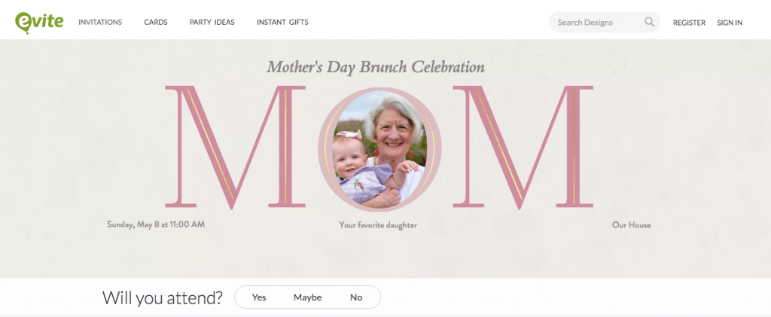Choose the Maybe RSVP option
Screen dimensions: 771x317
307,297
